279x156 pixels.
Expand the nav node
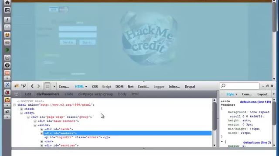[42, 142]
